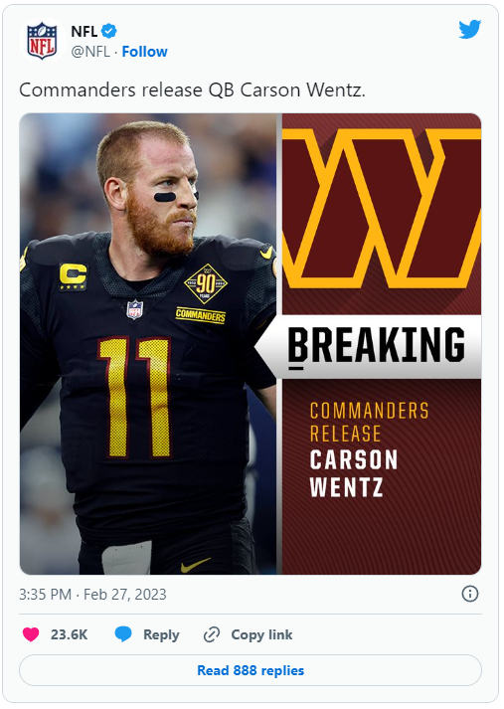Follow the NFL account

pyautogui.click(x=145, y=52)
